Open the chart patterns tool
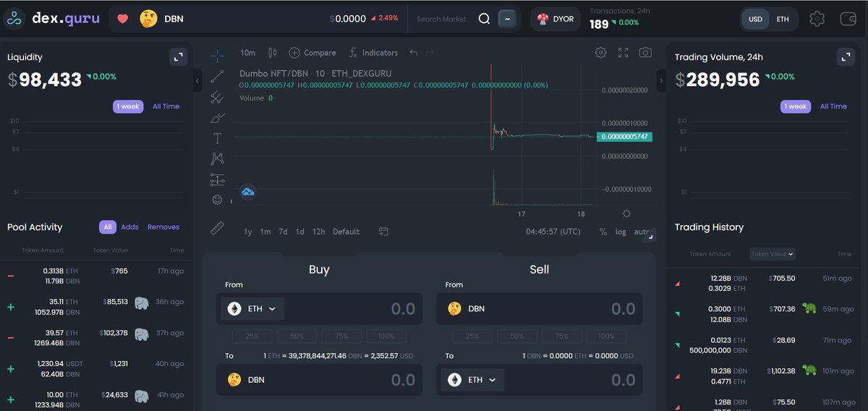The width and height of the screenshot is (868, 411). 217,158
